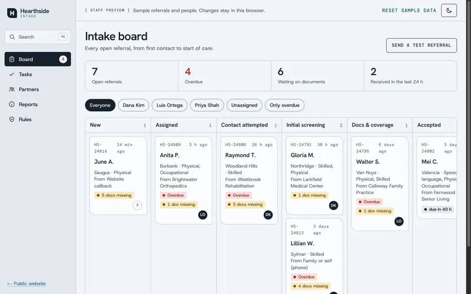The width and height of the screenshot is (471, 294).
Task: Follow the Public website link
Action: (26, 283)
